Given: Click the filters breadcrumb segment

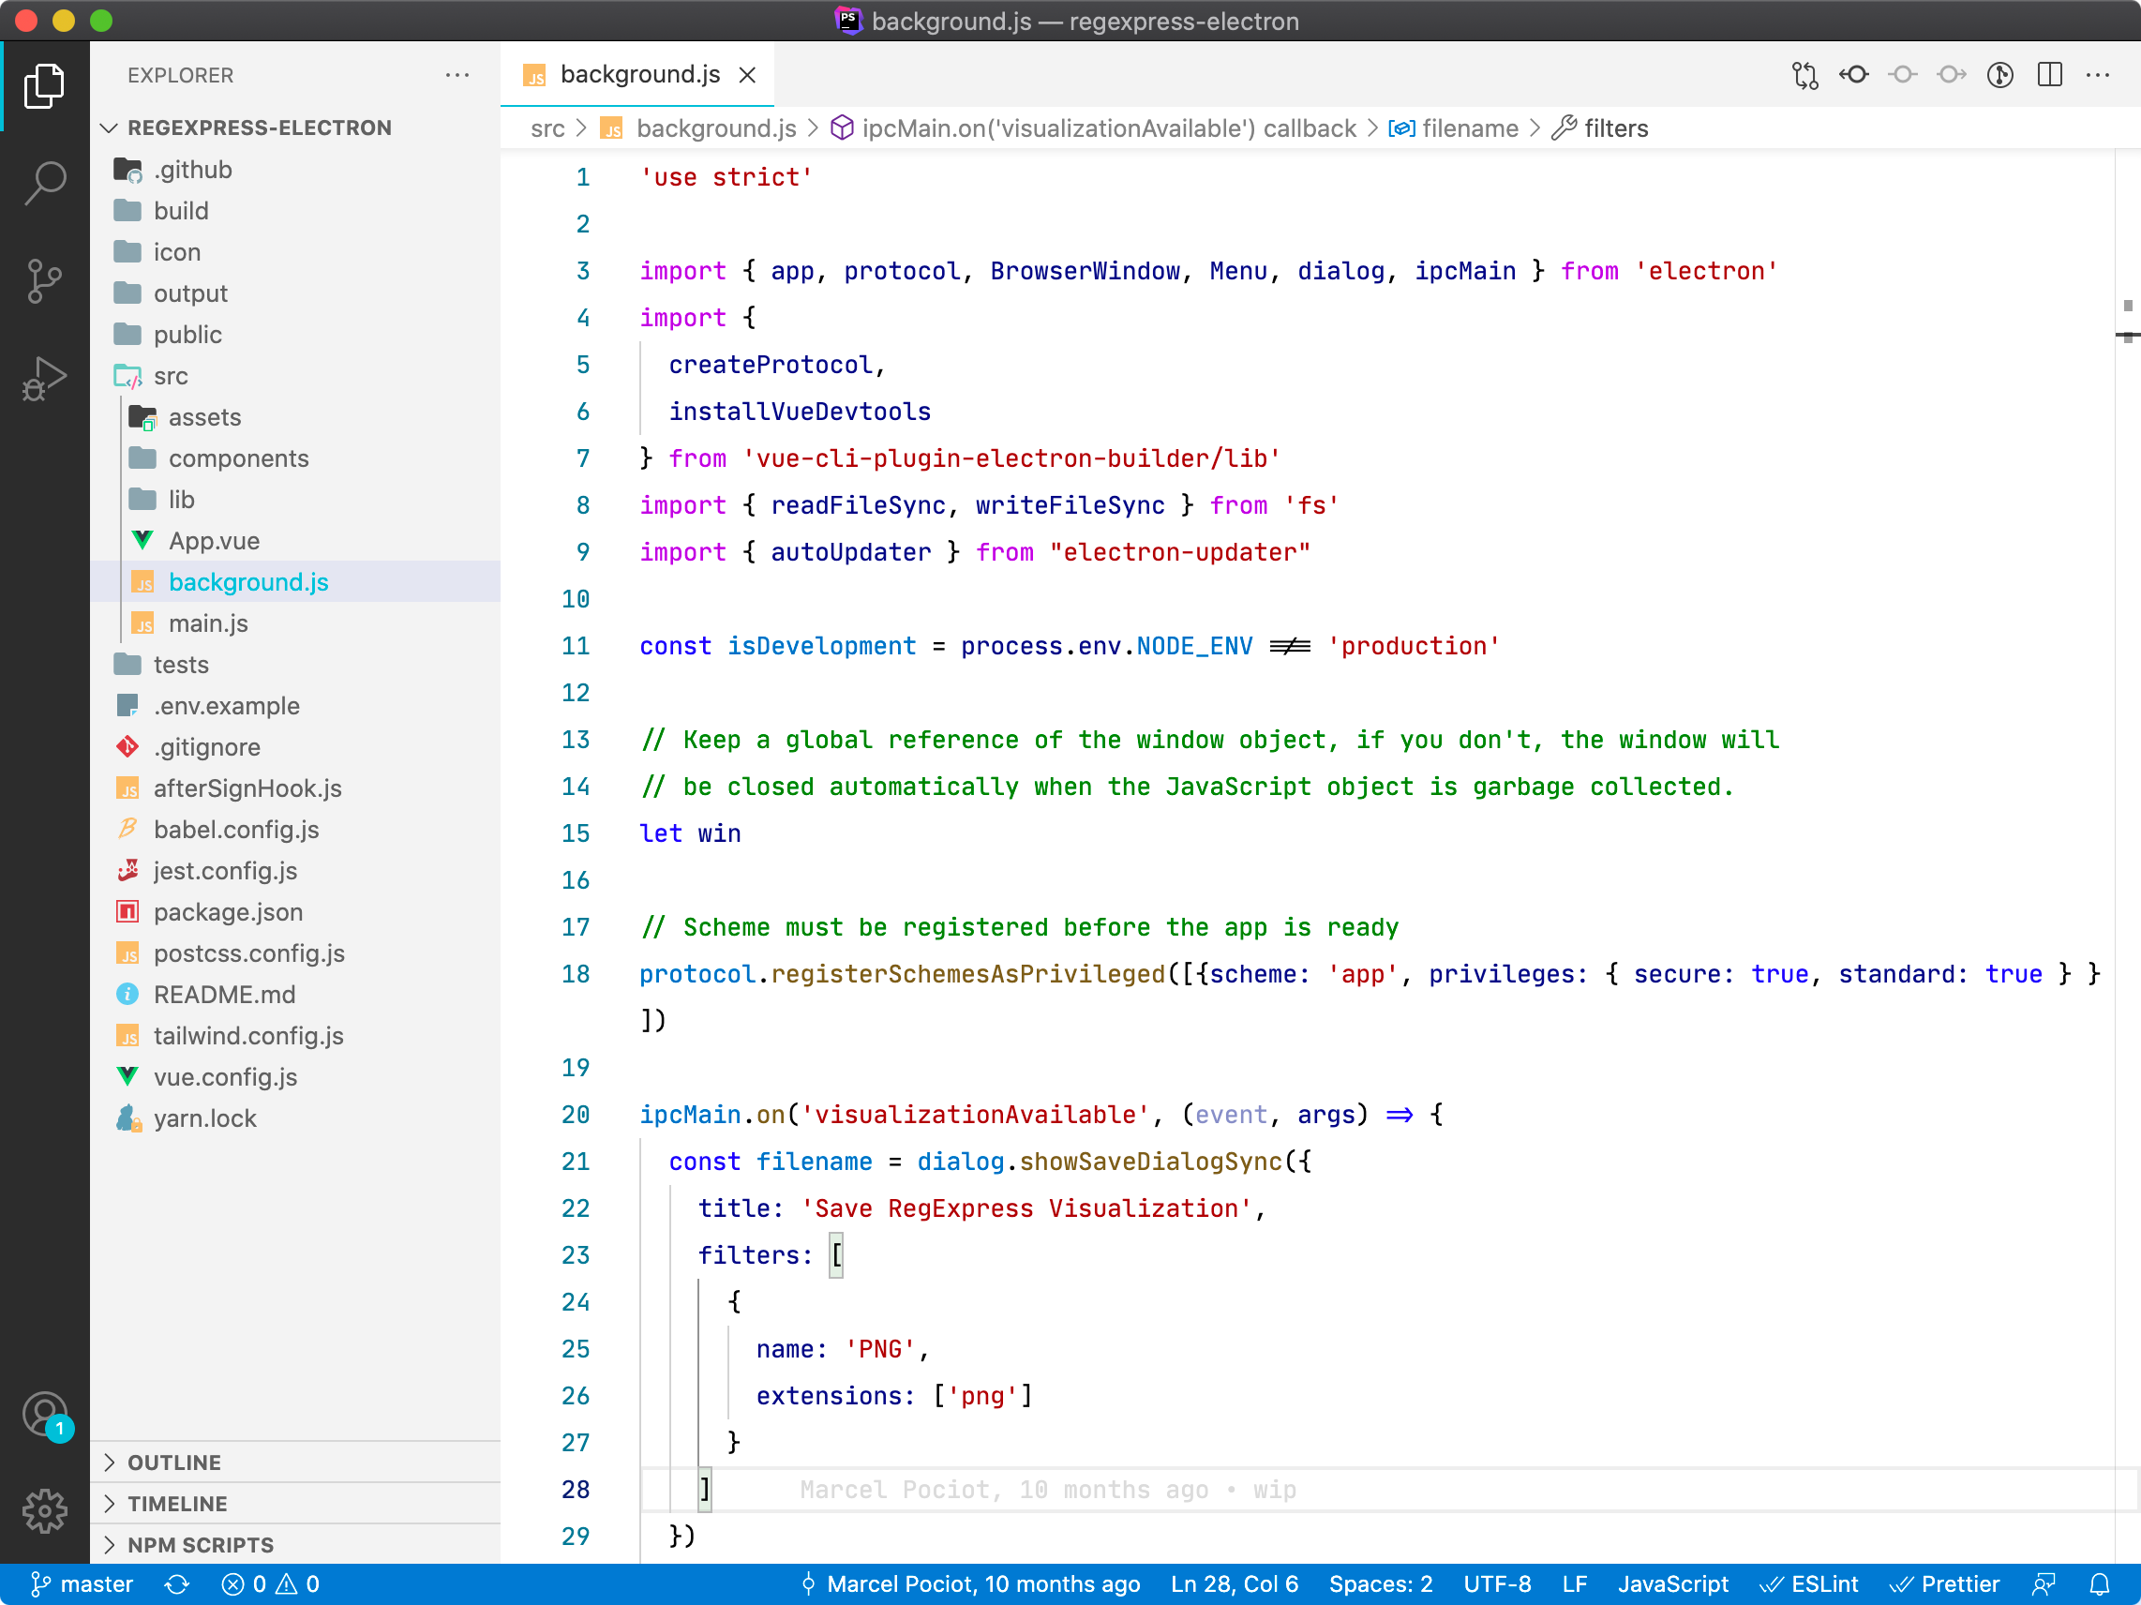Looking at the screenshot, I should [1601, 128].
